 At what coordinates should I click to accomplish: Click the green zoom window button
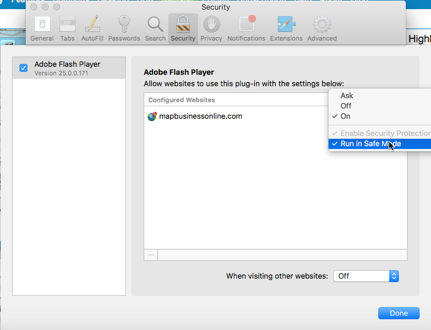click(x=57, y=7)
